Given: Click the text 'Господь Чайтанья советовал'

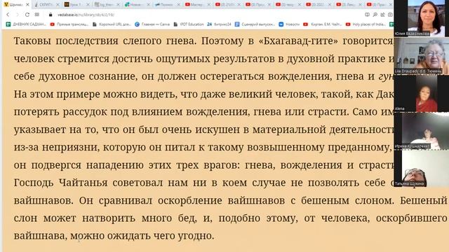Looking at the screenshot, I should click(x=88, y=183).
